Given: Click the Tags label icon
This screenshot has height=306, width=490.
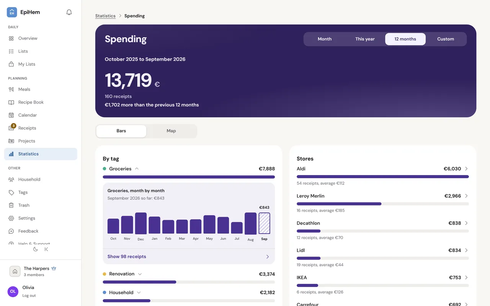Looking at the screenshot, I should (x=11, y=192).
